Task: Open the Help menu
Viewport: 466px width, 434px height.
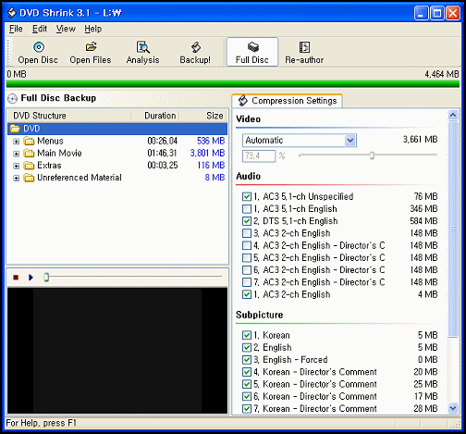Action: [x=93, y=29]
